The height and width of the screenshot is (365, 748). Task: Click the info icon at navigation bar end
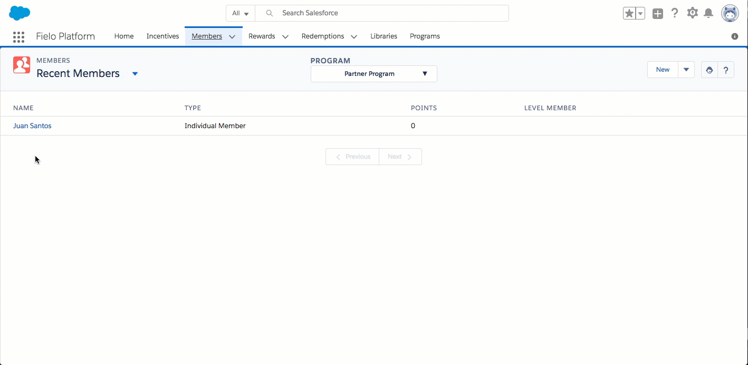tap(735, 36)
